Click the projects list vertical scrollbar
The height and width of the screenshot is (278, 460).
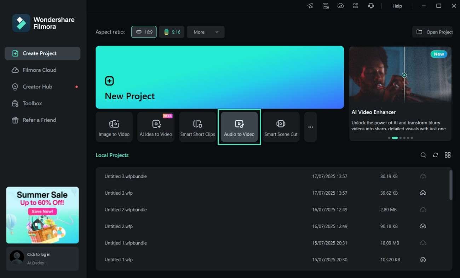[x=451, y=185]
